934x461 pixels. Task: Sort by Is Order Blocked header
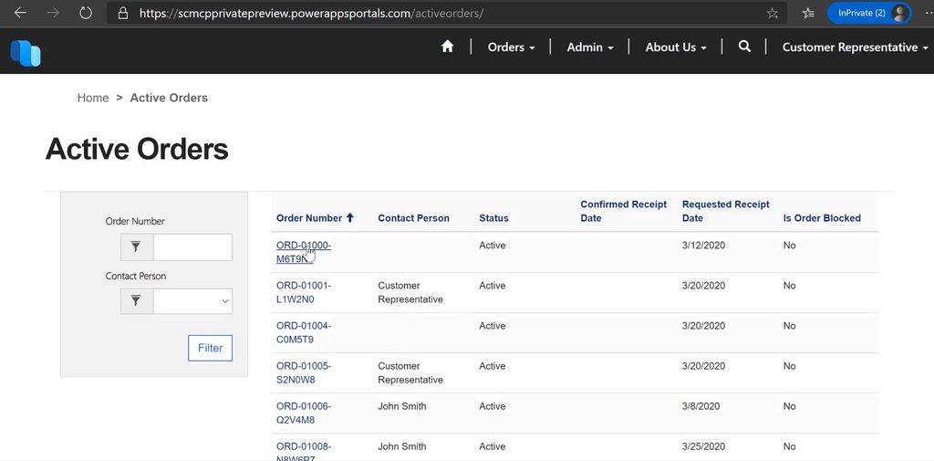(x=822, y=218)
